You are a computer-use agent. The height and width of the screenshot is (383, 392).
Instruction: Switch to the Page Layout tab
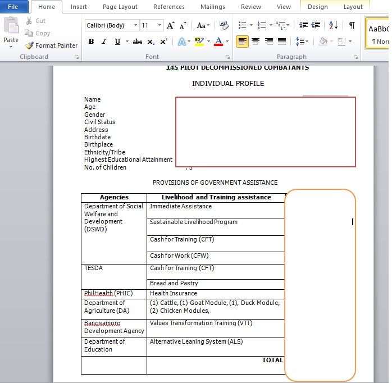120,7
